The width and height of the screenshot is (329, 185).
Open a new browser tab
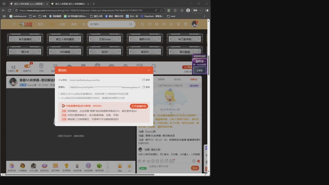(94, 4)
